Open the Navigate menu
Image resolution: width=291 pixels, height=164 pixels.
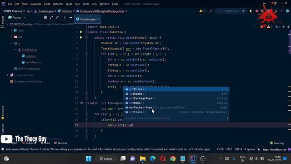click(35, 4)
